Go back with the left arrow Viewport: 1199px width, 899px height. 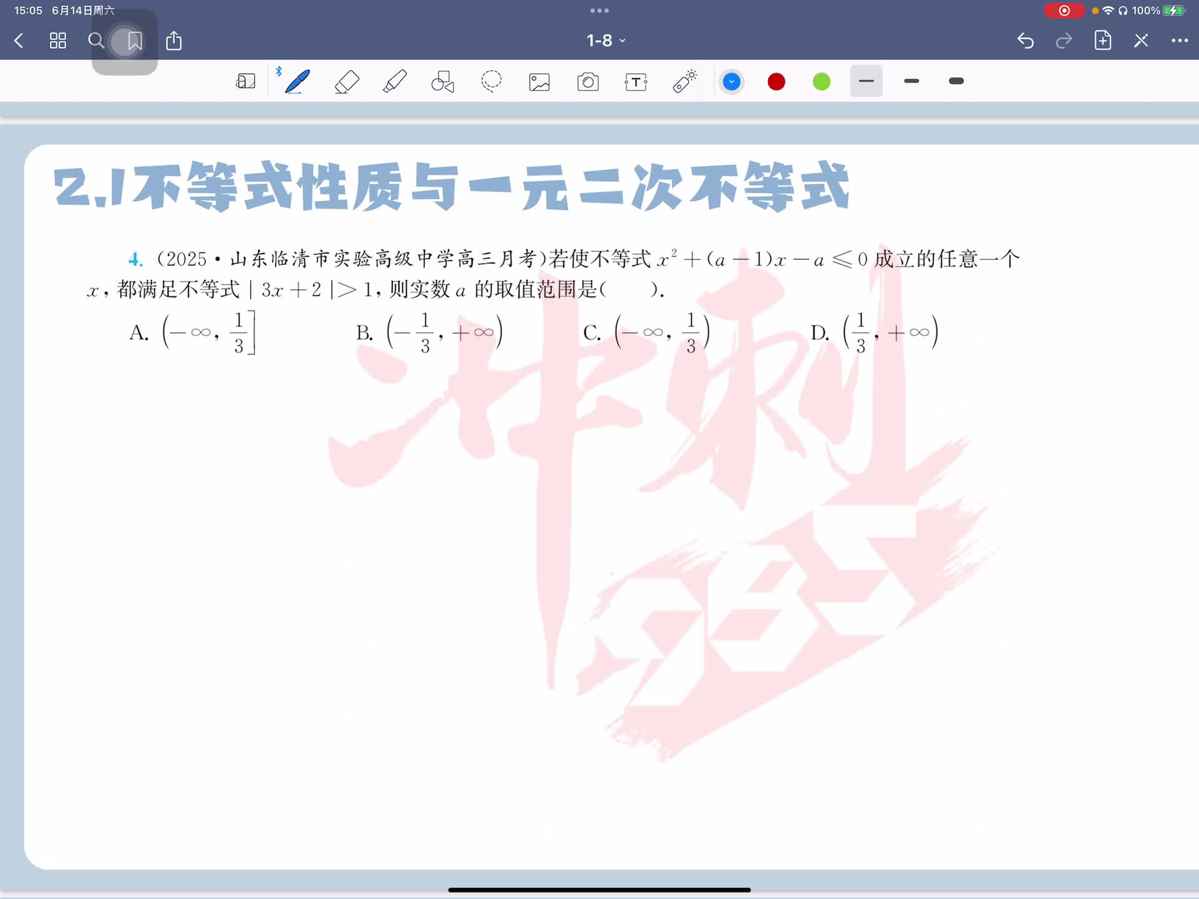(19, 41)
